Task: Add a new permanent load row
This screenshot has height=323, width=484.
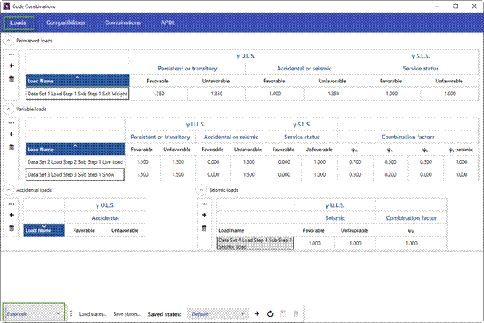Action: [x=11, y=66]
